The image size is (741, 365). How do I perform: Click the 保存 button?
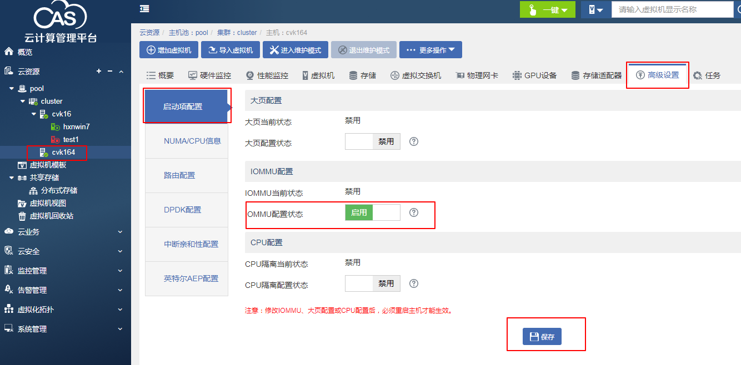[x=542, y=337]
